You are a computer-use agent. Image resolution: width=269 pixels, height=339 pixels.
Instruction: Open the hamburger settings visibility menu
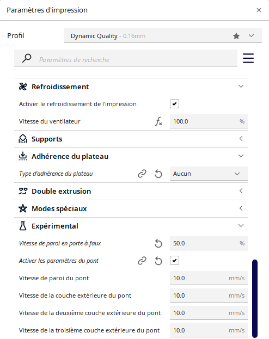click(x=248, y=58)
